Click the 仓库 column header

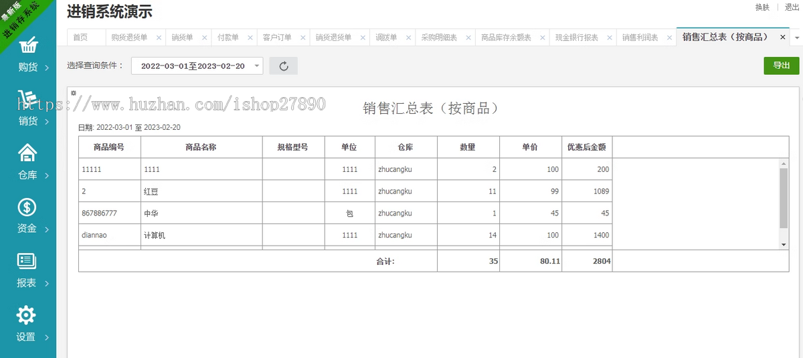click(x=406, y=147)
